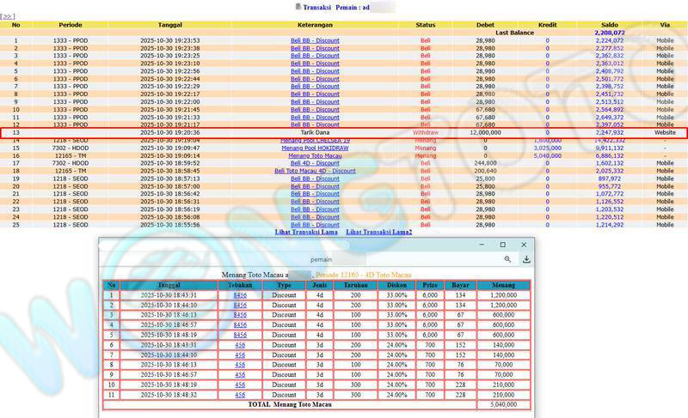Expand the [>>] toggle at top left
This screenshot has width=688, height=418.
coord(7,16)
